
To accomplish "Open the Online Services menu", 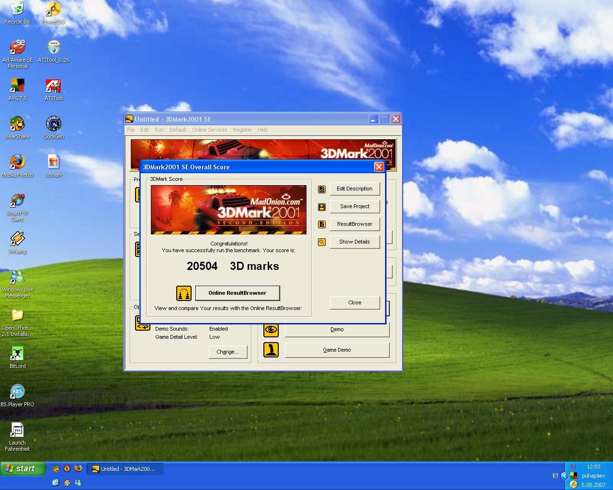I will pyautogui.click(x=210, y=130).
